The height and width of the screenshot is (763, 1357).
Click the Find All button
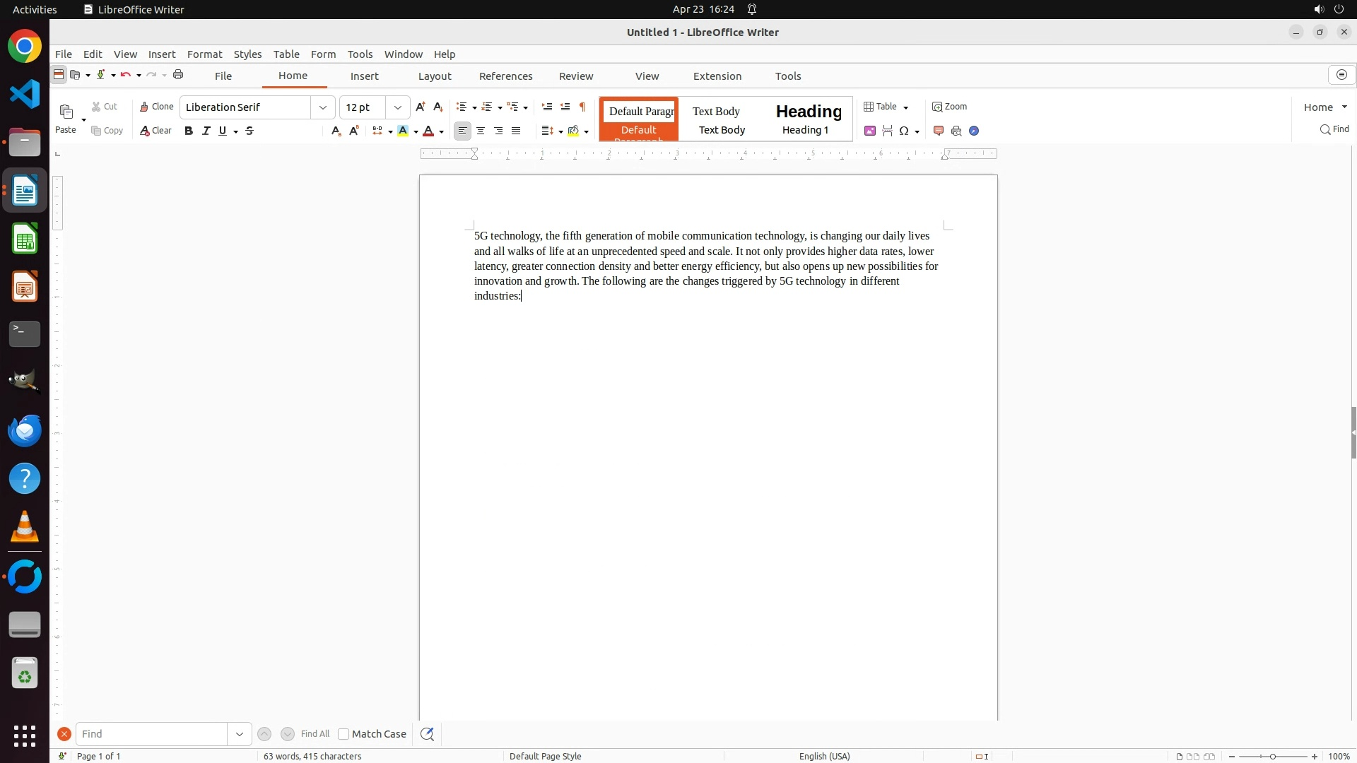(315, 734)
